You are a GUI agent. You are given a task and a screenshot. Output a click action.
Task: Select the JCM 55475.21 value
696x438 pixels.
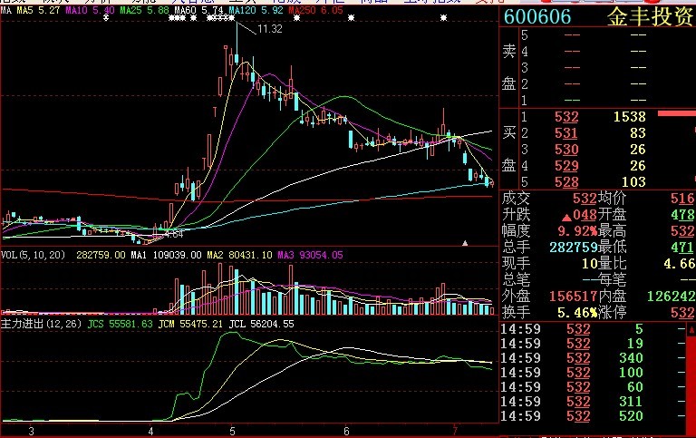(x=190, y=325)
